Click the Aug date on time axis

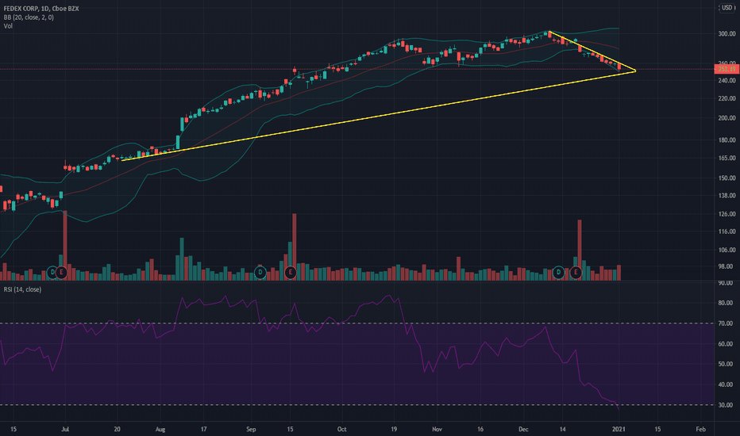[x=160, y=430]
